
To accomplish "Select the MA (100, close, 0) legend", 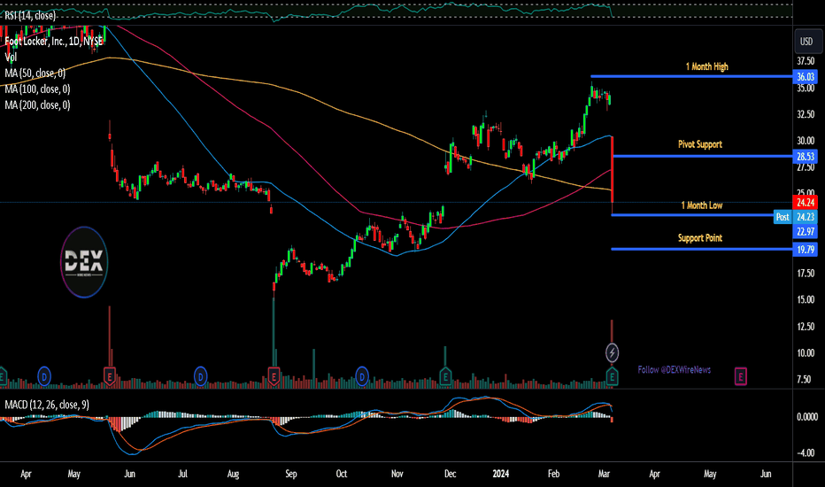I will click(37, 89).
